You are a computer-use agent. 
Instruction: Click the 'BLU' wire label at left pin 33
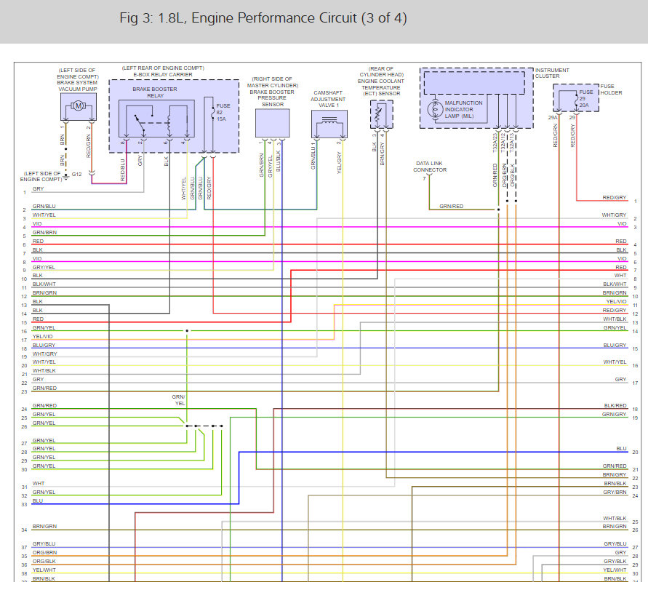tap(38, 501)
